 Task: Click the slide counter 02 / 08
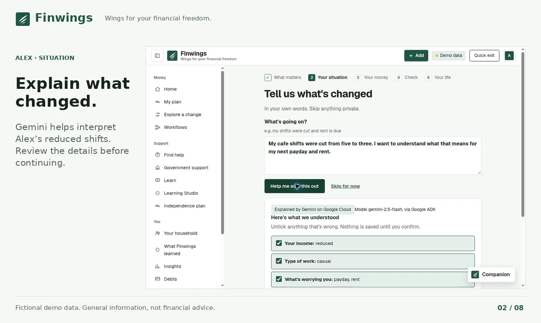(x=510, y=308)
